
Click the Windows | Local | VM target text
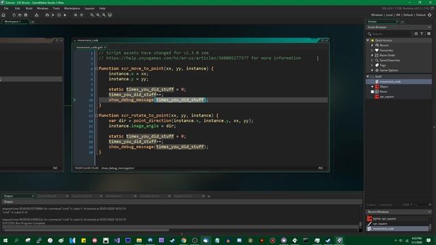click(x=386, y=15)
